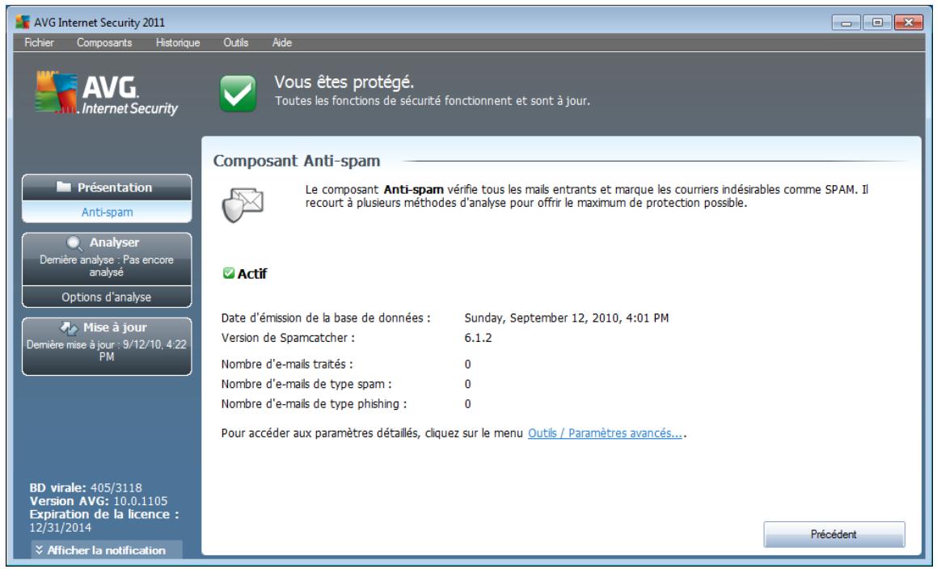This screenshot has width=937, height=569.
Task: Click the folder icon beside Présentation
Action: click(x=63, y=187)
